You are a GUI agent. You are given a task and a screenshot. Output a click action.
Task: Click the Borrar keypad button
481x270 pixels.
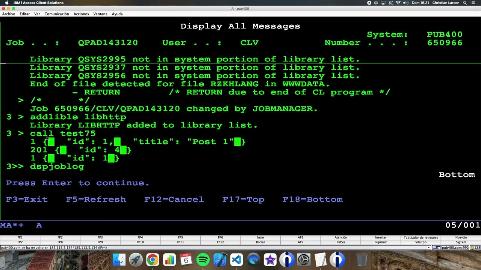260,242
